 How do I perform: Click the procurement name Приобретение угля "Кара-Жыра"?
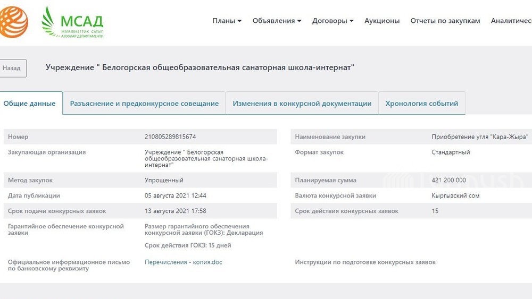tap(480, 137)
